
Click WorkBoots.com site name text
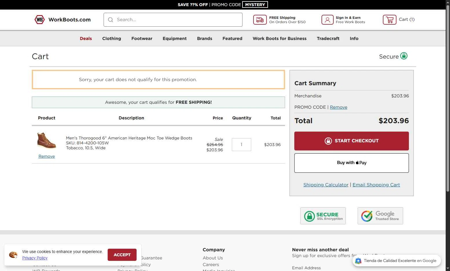(69, 20)
